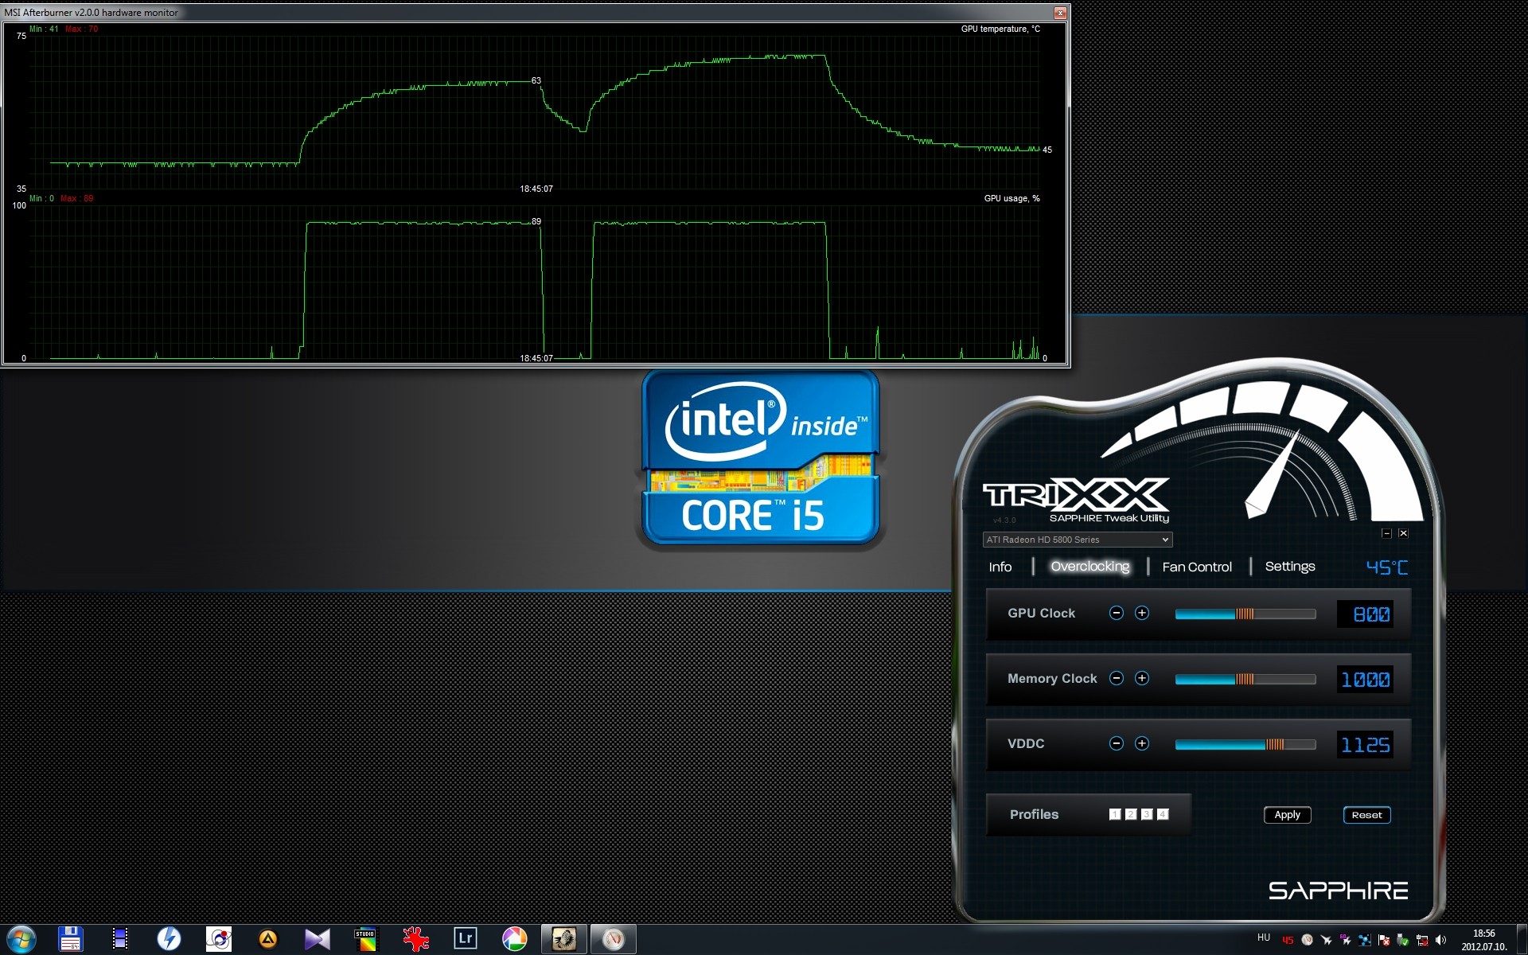Open Action Center flag tray icon
Image resolution: width=1528 pixels, height=955 pixels.
pyautogui.click(x=1384, y=940)
